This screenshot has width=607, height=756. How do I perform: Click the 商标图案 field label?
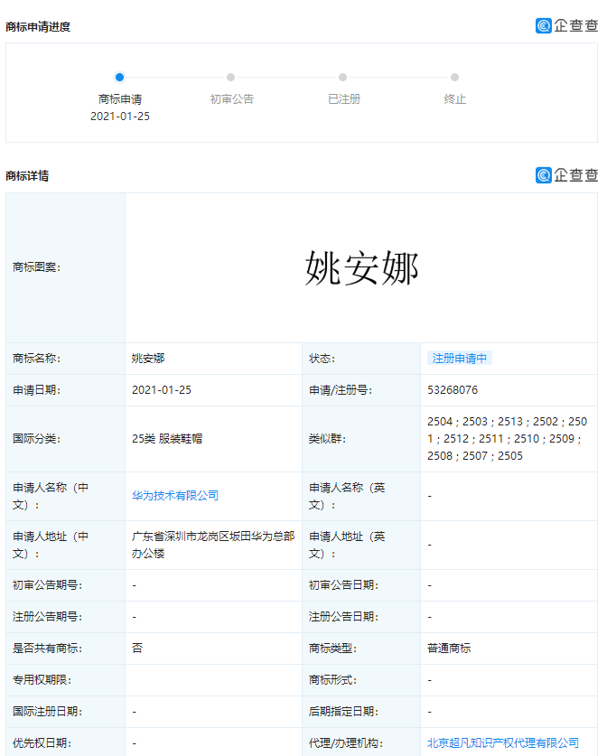[x=37, y=267]
